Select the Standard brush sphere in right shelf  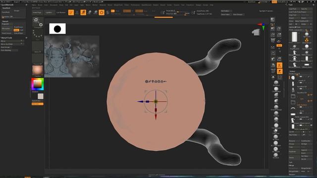tap(276, 83)
